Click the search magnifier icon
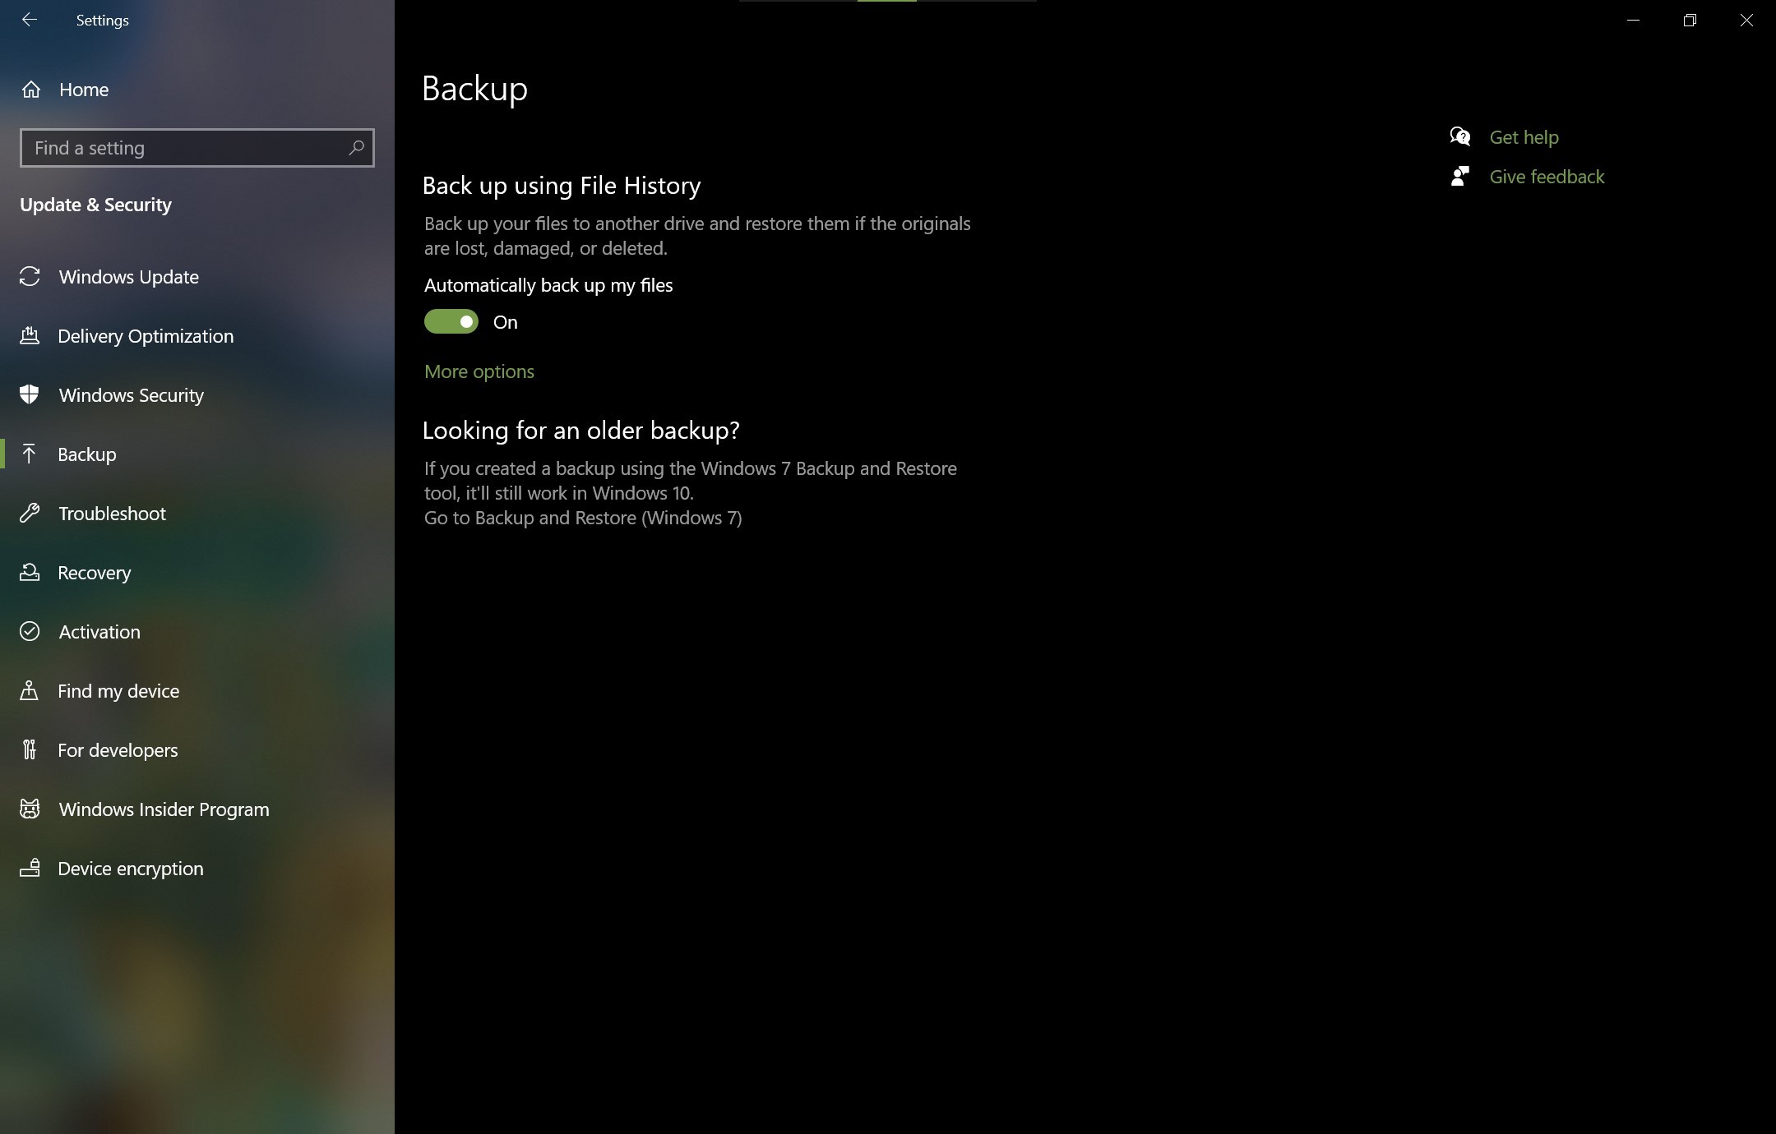 click(356, 148)
